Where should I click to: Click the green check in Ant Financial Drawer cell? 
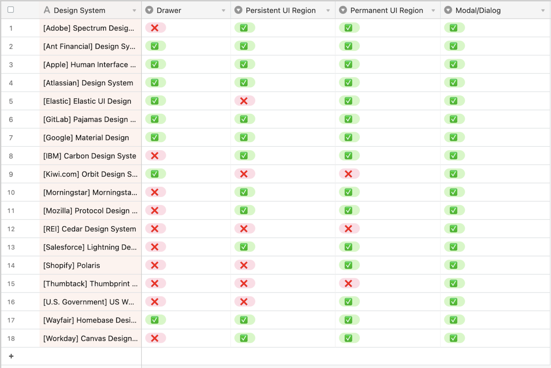[155, 46]
